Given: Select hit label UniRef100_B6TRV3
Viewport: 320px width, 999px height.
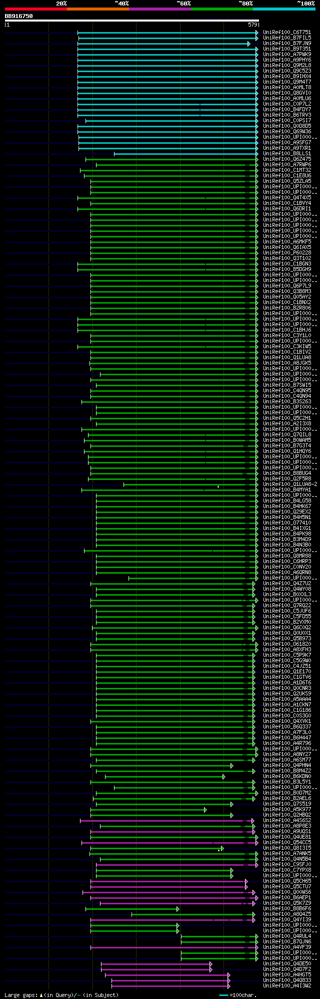Looking at the screenshot, I should [x=287, y=115].
